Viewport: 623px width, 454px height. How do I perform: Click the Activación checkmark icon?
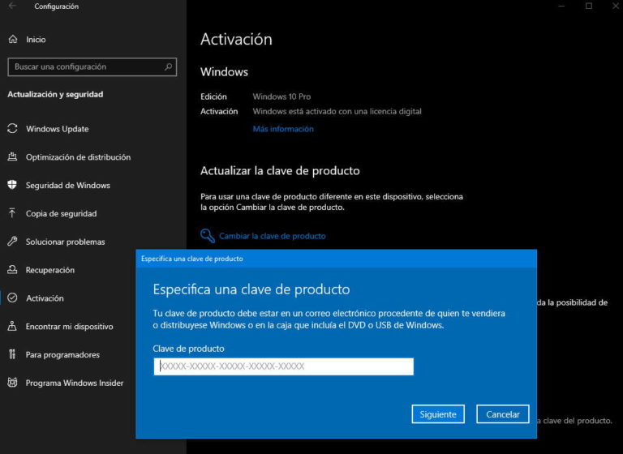(12, 298)
